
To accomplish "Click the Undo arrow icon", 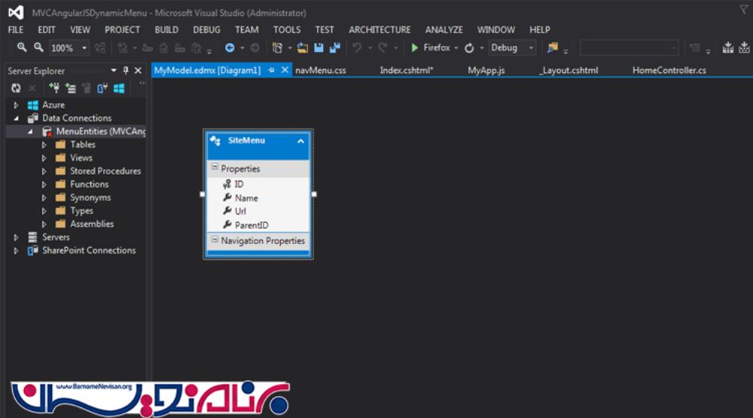I will 357,47.
